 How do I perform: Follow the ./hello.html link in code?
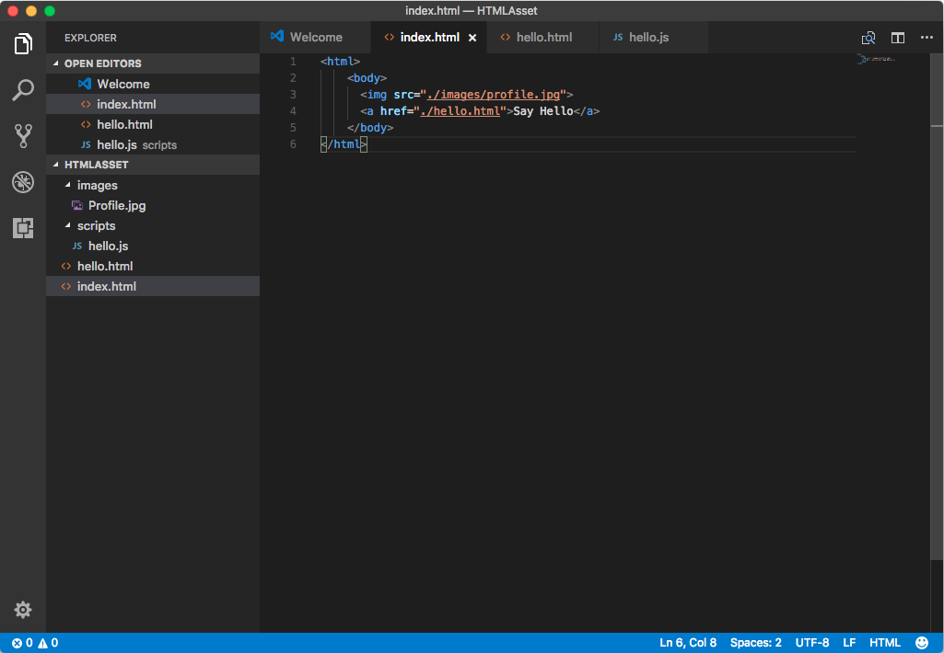[x=460, y=111]
